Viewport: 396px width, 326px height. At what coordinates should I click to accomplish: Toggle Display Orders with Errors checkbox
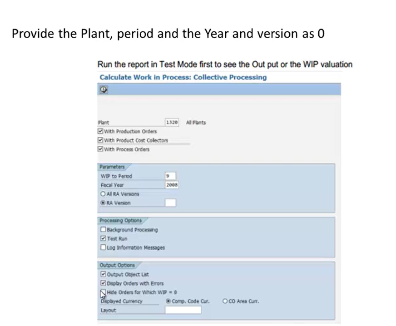click(103, 283)
